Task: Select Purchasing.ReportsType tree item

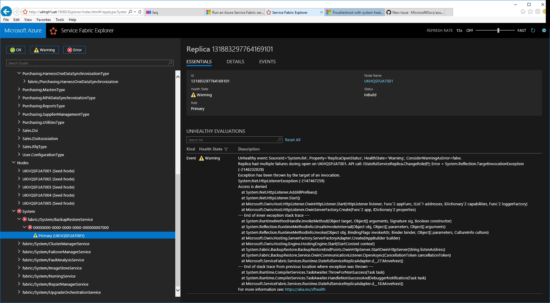Action: (44, 106)
